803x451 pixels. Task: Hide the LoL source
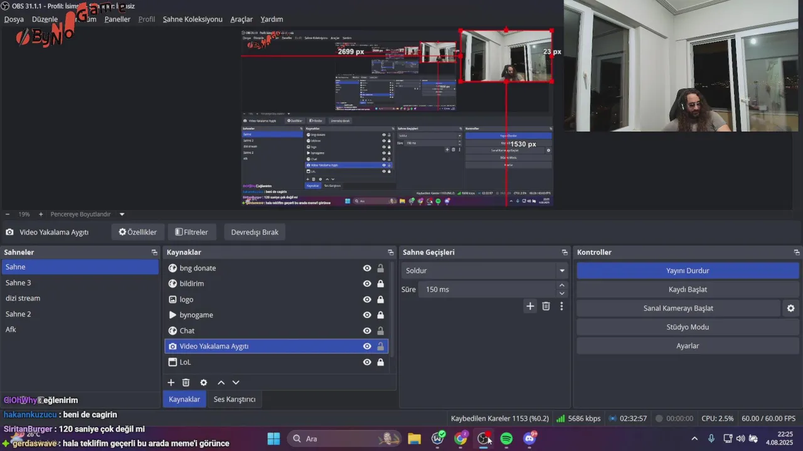coord(367,362)
